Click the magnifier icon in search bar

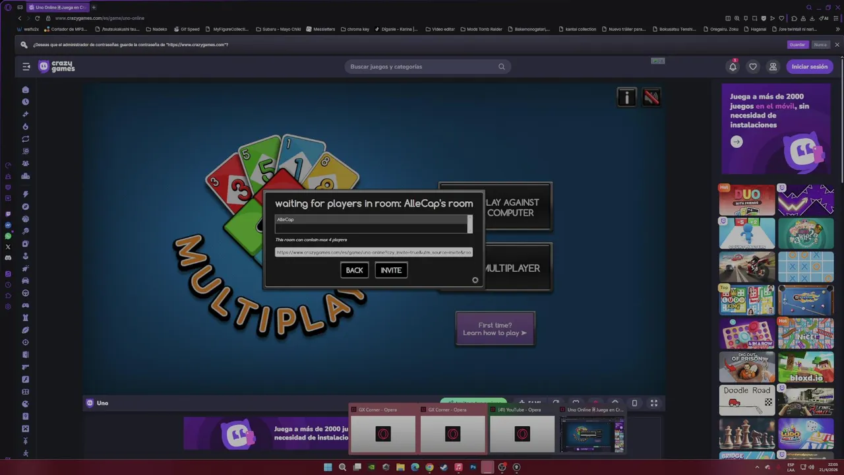tap(502, 67)
